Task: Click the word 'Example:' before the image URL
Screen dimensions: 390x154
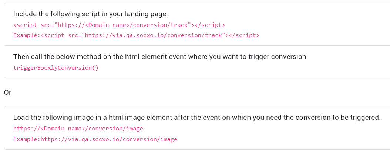Action: click(27, 139)
